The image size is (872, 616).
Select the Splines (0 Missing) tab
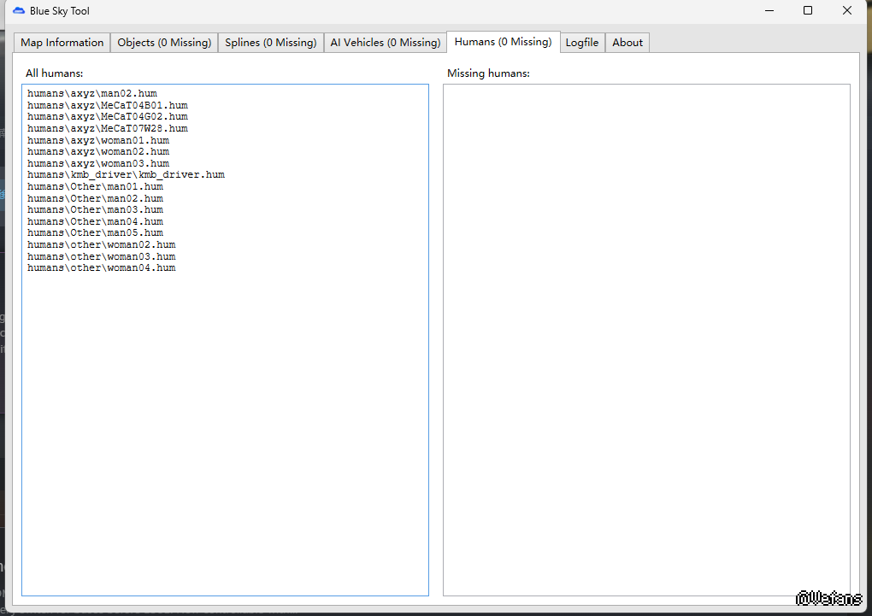[x=271, y=43]
